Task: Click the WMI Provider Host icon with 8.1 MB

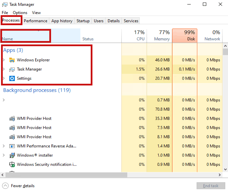Action: (12, 137)
